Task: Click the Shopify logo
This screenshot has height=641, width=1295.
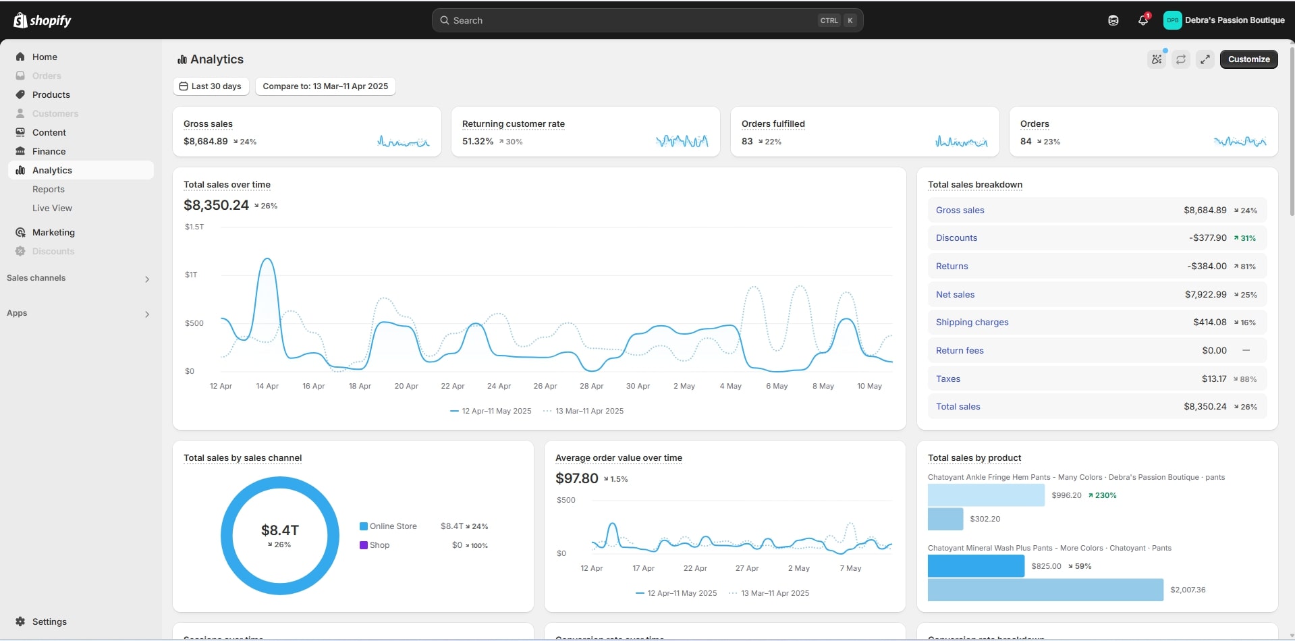Action: (42, 20)
